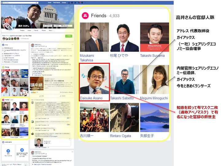Click pink Friends icon in enlarged panel
This screenshot has height=166, width=221.
click(x=85, y=16)
